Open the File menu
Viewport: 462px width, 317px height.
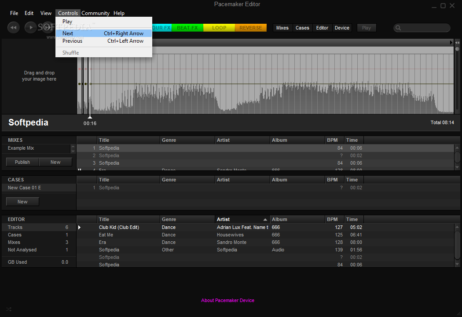pos(14,13)
